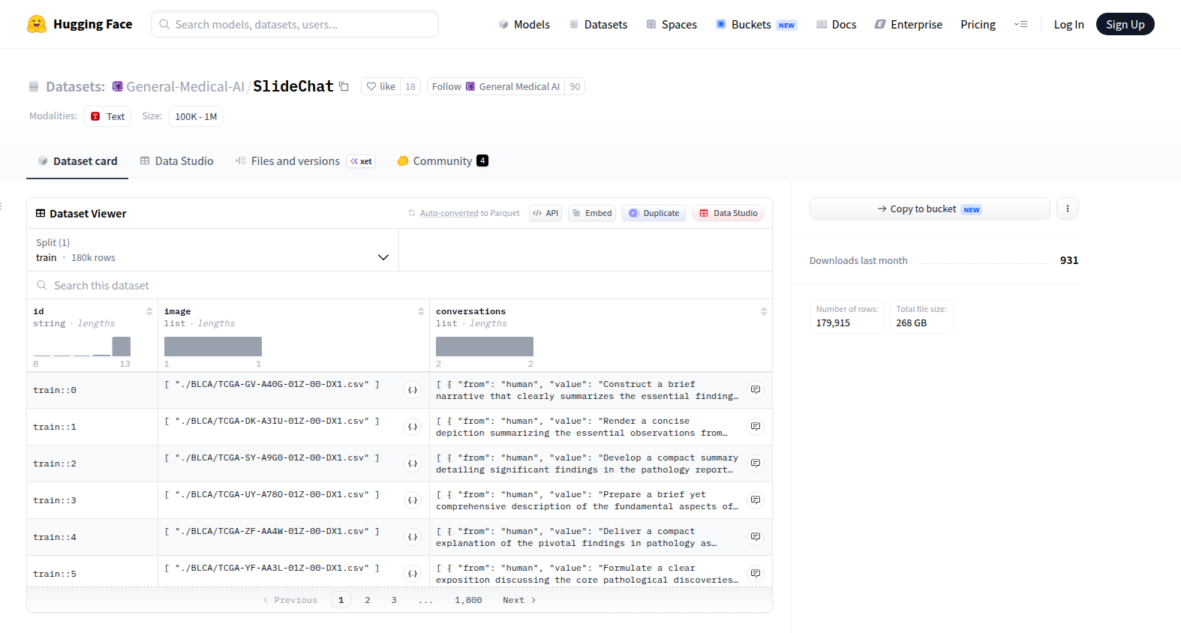Switch to the Data Studio tab
The width and height of the screenshot is (1181, 633).
(176, 161)
